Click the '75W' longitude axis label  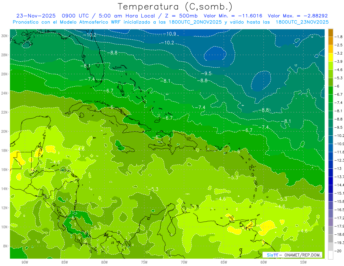(x=144, y=262)
